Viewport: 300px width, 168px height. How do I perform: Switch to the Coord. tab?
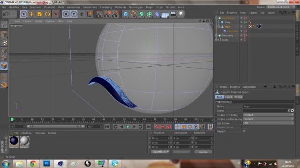point(229,97)
